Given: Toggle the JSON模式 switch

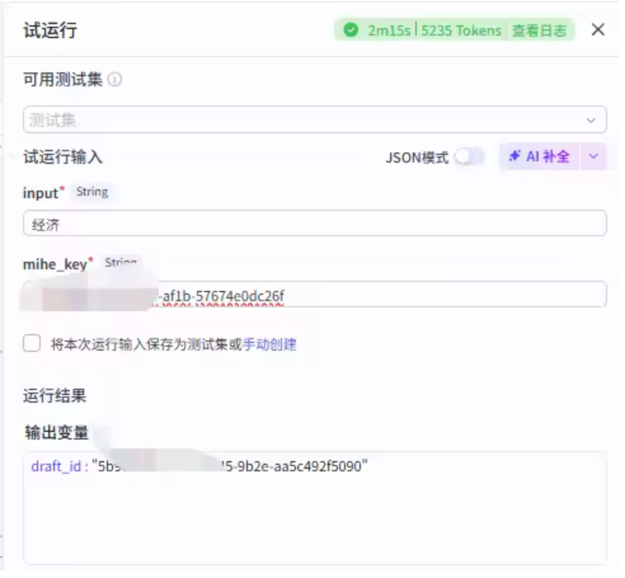Looking at the screenshot, I should tap(469, 157).
